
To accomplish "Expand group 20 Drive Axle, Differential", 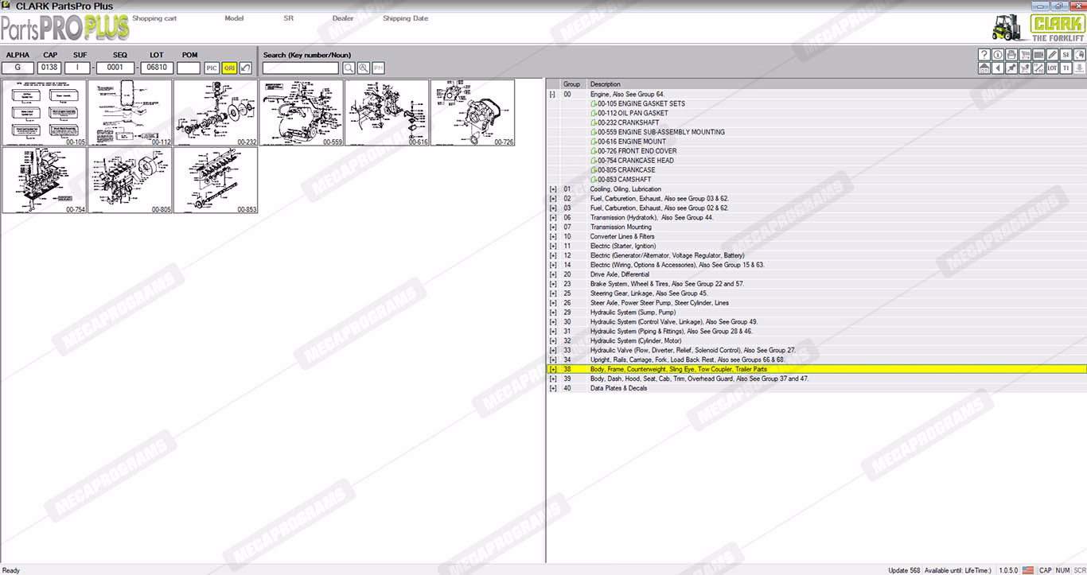I will click(552, 274).
